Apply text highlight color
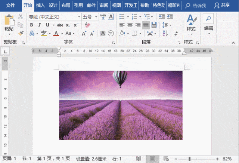Screen dimensions: 239x163 click(x=44, y=33)
